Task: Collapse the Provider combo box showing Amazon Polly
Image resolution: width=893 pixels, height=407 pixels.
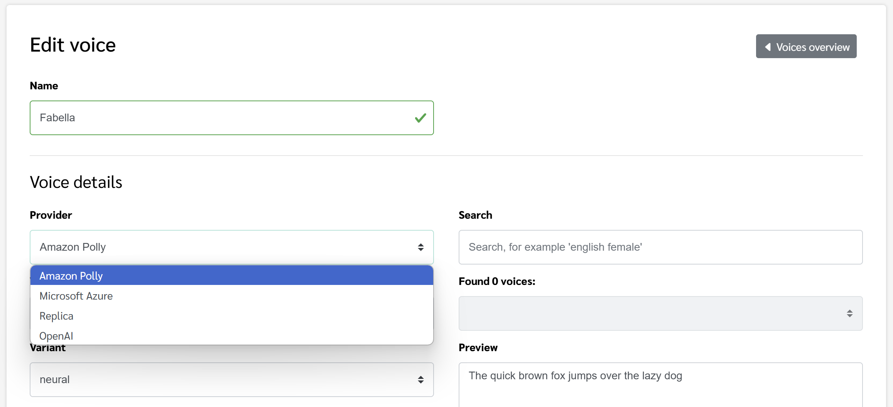Action: [232, 247]
